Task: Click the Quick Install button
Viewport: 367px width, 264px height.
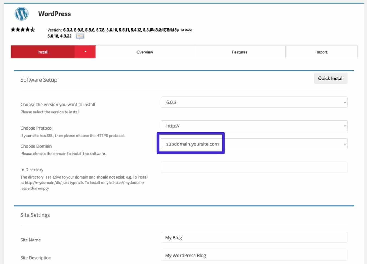Action: (x=331, y=78)
